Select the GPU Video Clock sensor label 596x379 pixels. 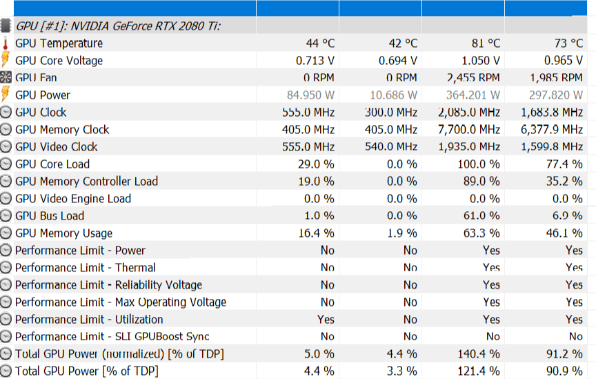click(x=57, y=147)
